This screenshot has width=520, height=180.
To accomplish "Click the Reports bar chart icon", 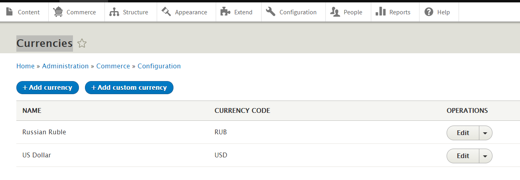I will (x=380, y=12).
